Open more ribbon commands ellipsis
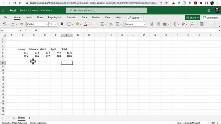Viewport: 221px width, 124px height. point(210,24)
